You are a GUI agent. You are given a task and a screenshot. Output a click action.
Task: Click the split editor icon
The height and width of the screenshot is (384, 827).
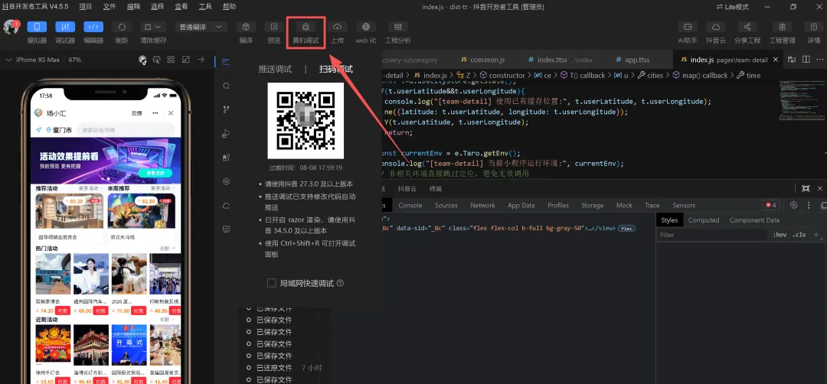(x=806, y=60)
